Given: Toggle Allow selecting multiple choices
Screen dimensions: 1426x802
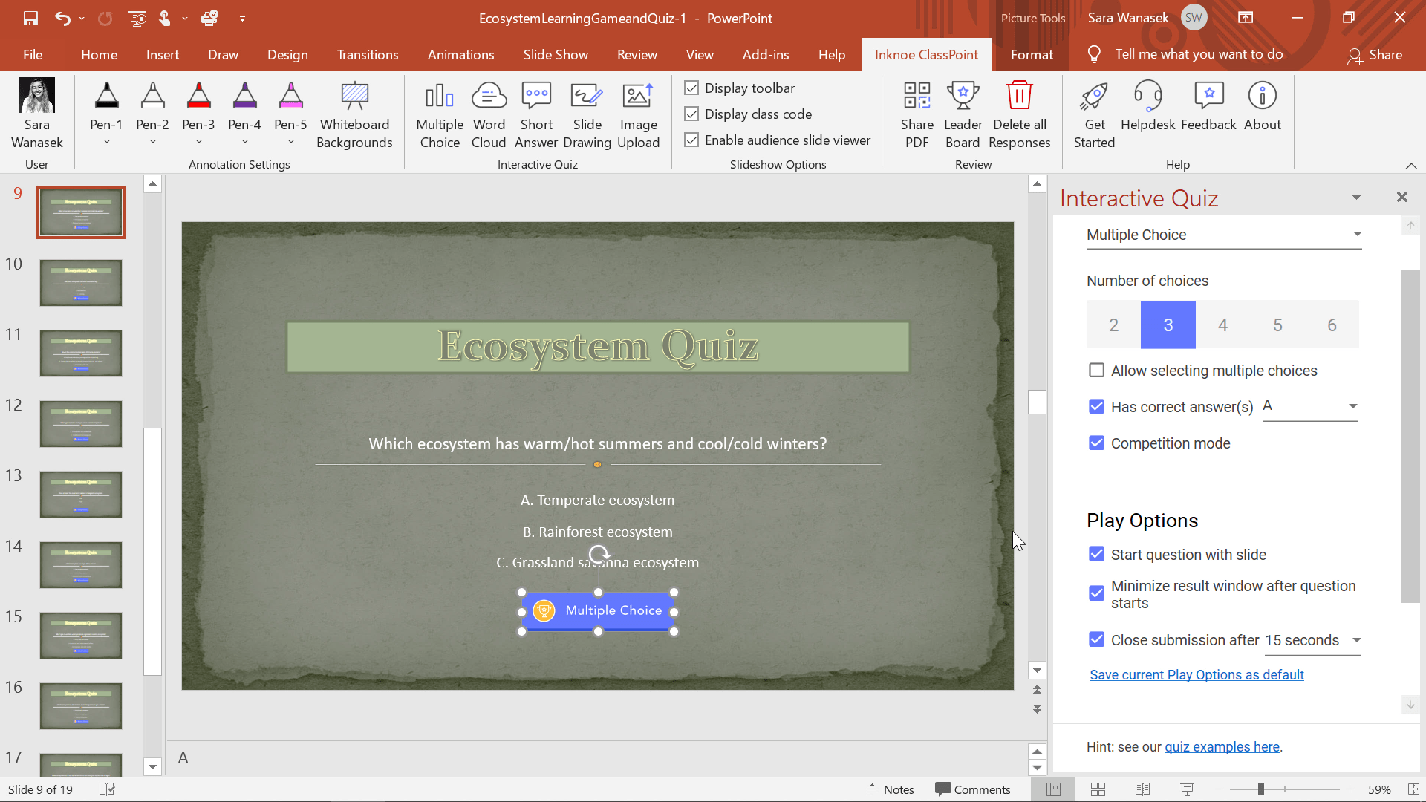Looking at the screenshot, I should pyautogui.click(x=1097, y=370).
